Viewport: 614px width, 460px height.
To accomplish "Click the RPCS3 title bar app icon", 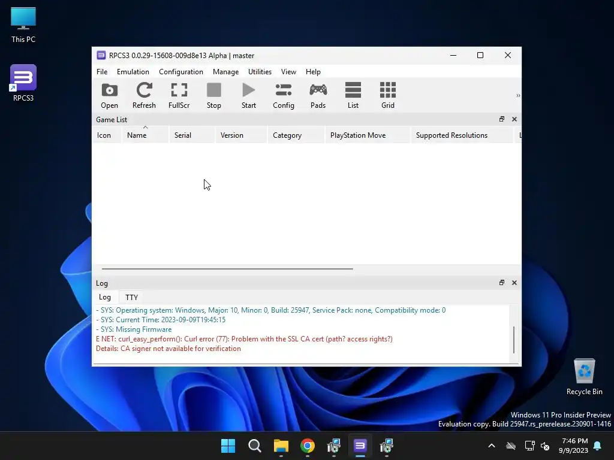I will point(101,55).
